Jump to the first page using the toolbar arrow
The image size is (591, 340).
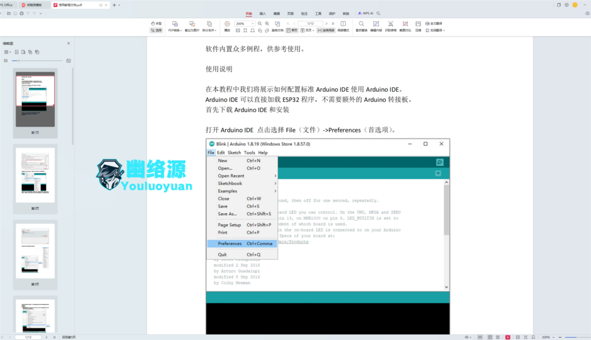coord(288,24)
